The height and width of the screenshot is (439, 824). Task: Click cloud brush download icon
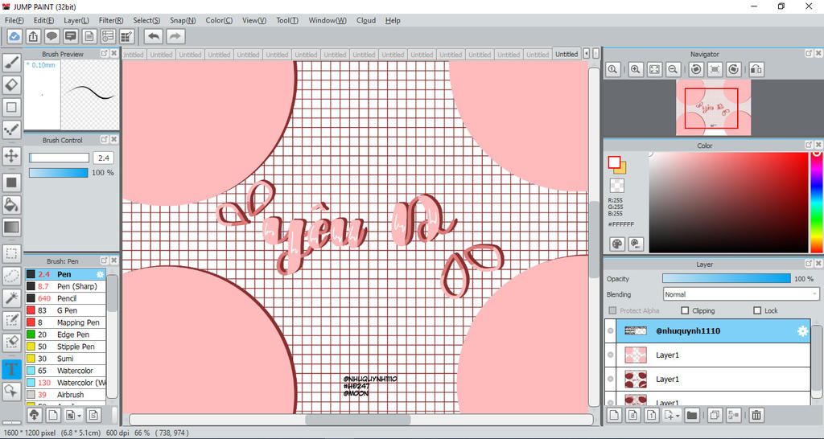point(34,416)
